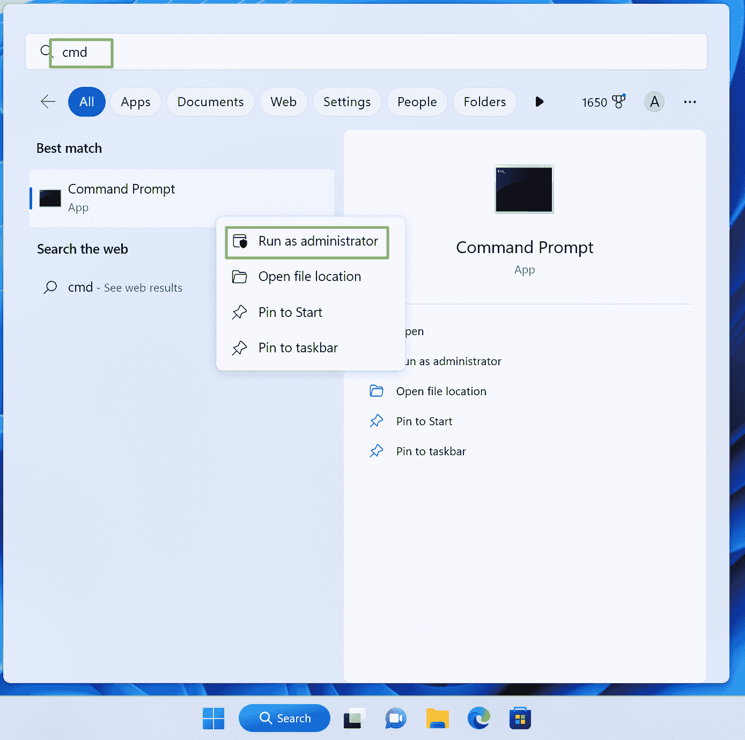Click the cmd search input field

pyautogui.click(x=366, y=52)
